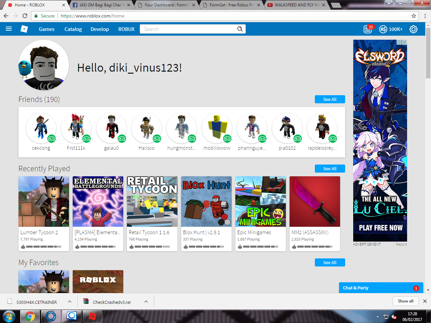Open friend mobiliowow's avatar
Screen dimensions: 431x323
pyautogui.click(x=217, y=128)
